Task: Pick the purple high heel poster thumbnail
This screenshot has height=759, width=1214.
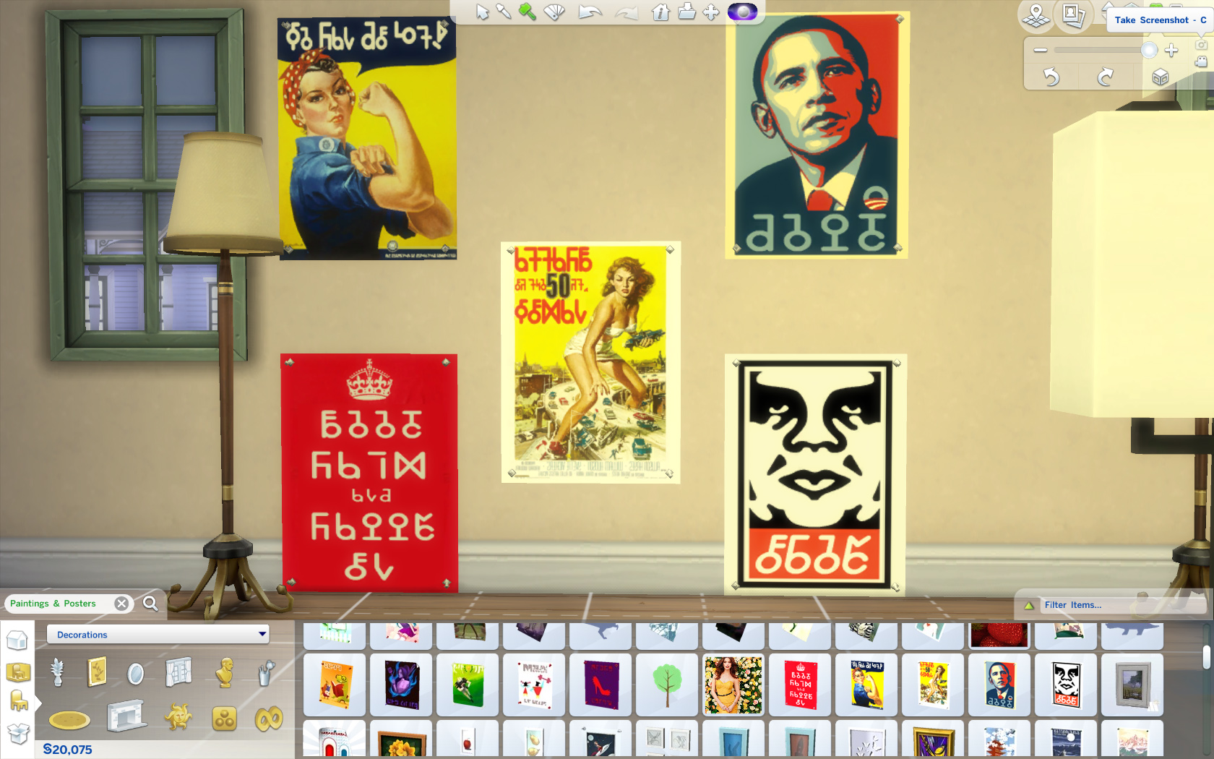Action: (x=600, y=684)
